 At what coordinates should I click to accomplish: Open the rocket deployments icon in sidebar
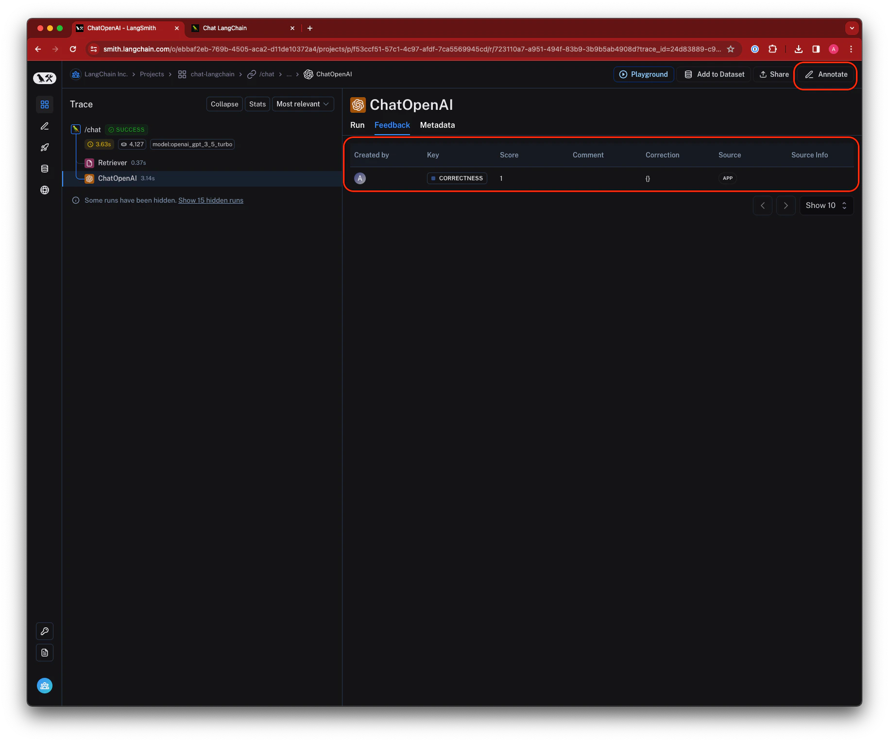tap(45, 147)
